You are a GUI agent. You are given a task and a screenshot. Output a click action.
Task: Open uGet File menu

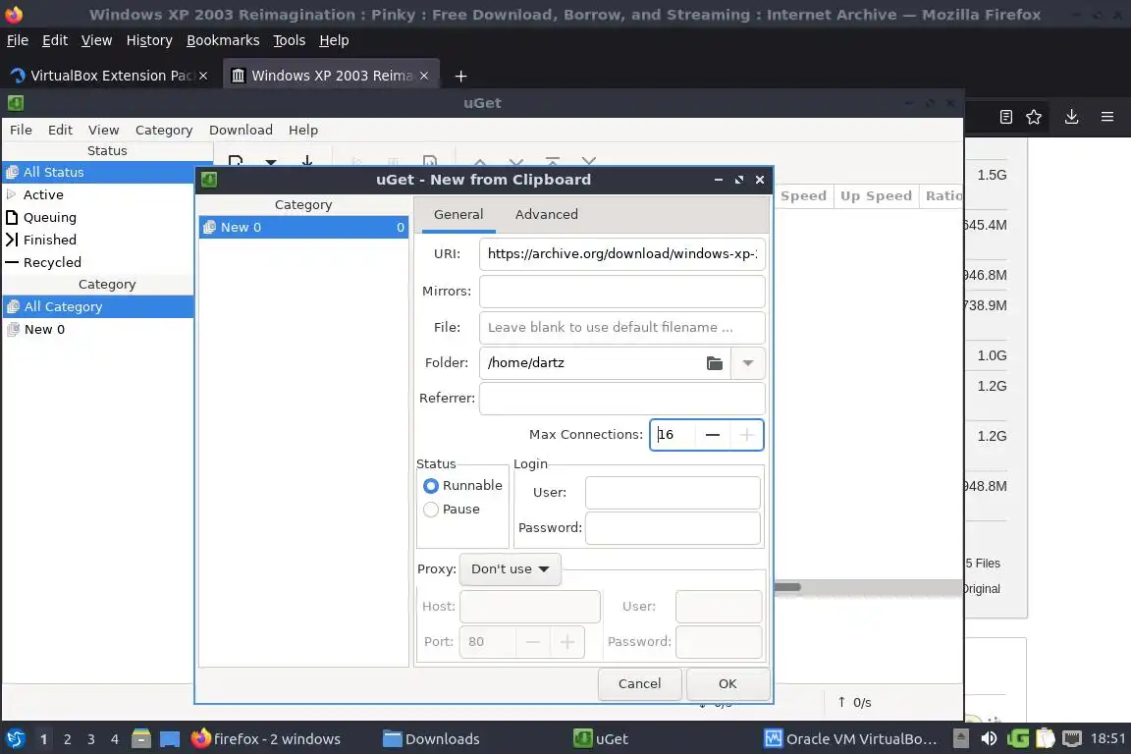pos(21,130)
